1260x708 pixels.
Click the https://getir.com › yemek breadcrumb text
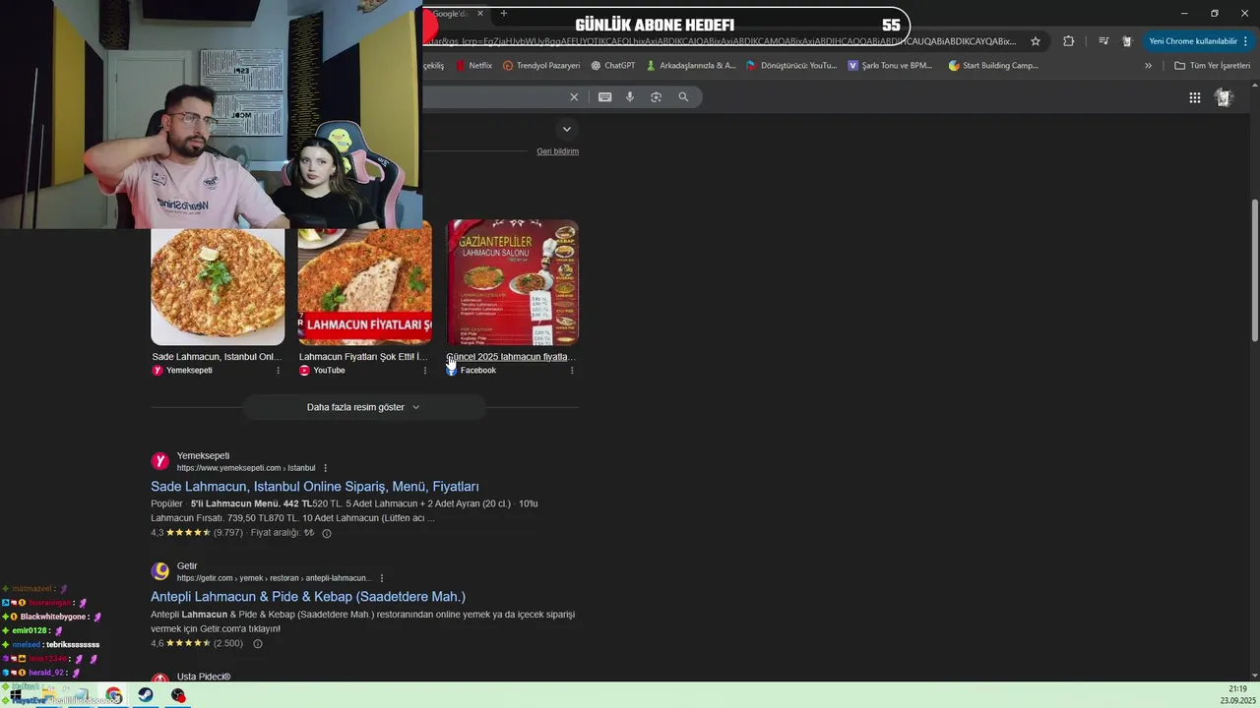click(x=274, y=578)
